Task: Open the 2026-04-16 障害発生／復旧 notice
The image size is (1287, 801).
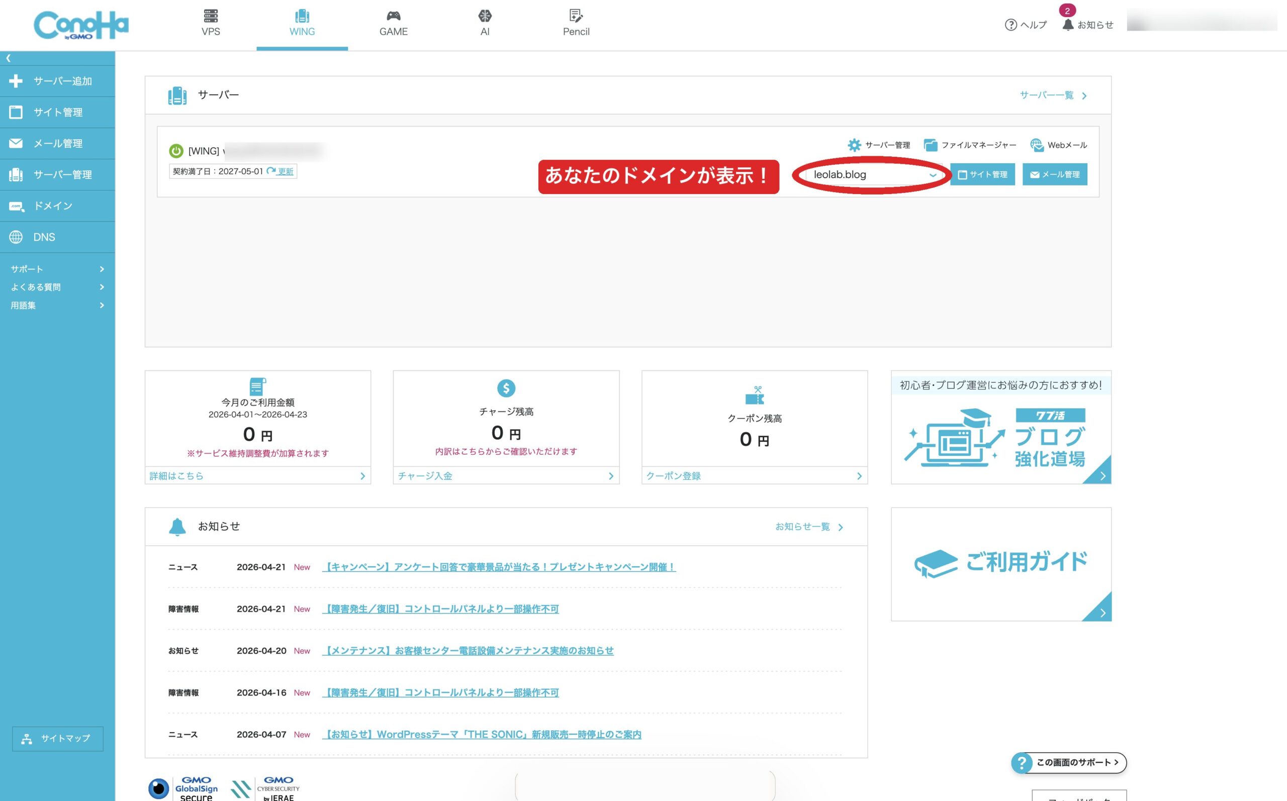Action: coord(441,692)
